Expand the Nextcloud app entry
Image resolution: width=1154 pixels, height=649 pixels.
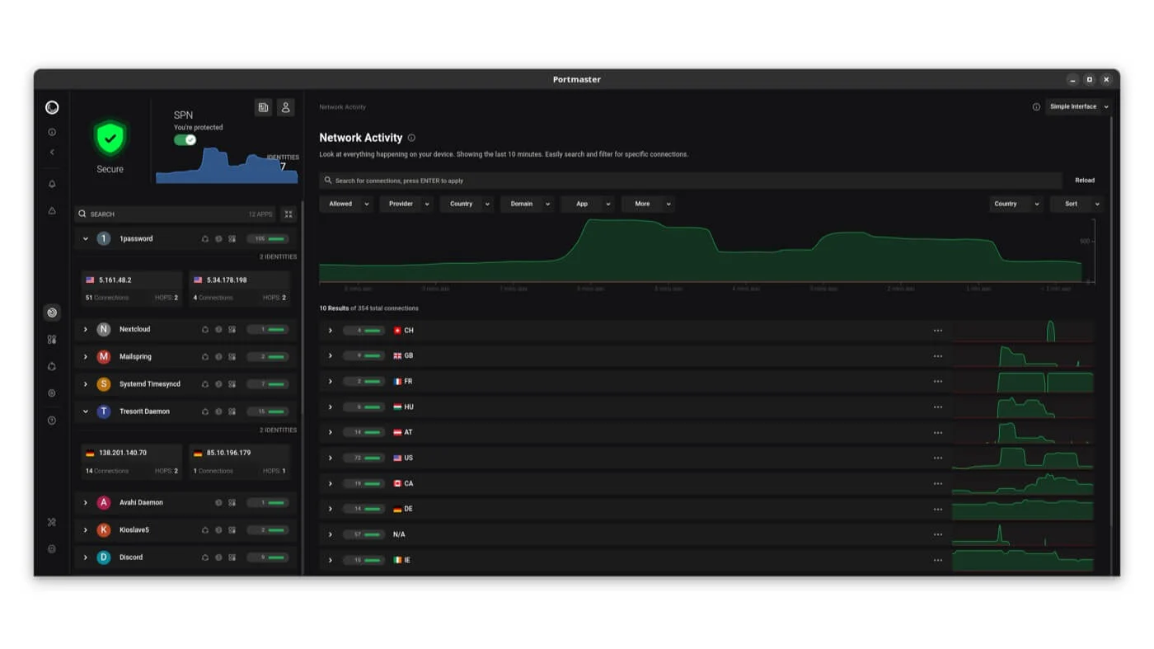point(86,330)
